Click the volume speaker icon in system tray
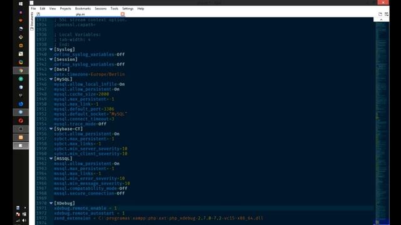The height and width of the screenshot is (225, 401). tap(24, 221)
